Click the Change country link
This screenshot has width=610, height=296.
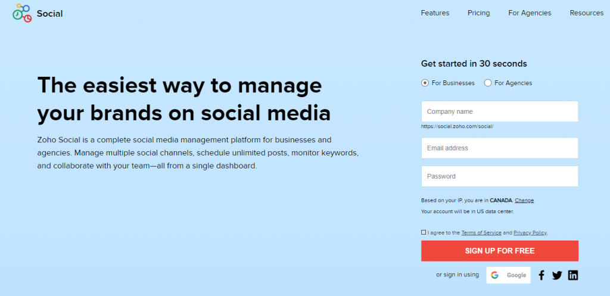524,200
